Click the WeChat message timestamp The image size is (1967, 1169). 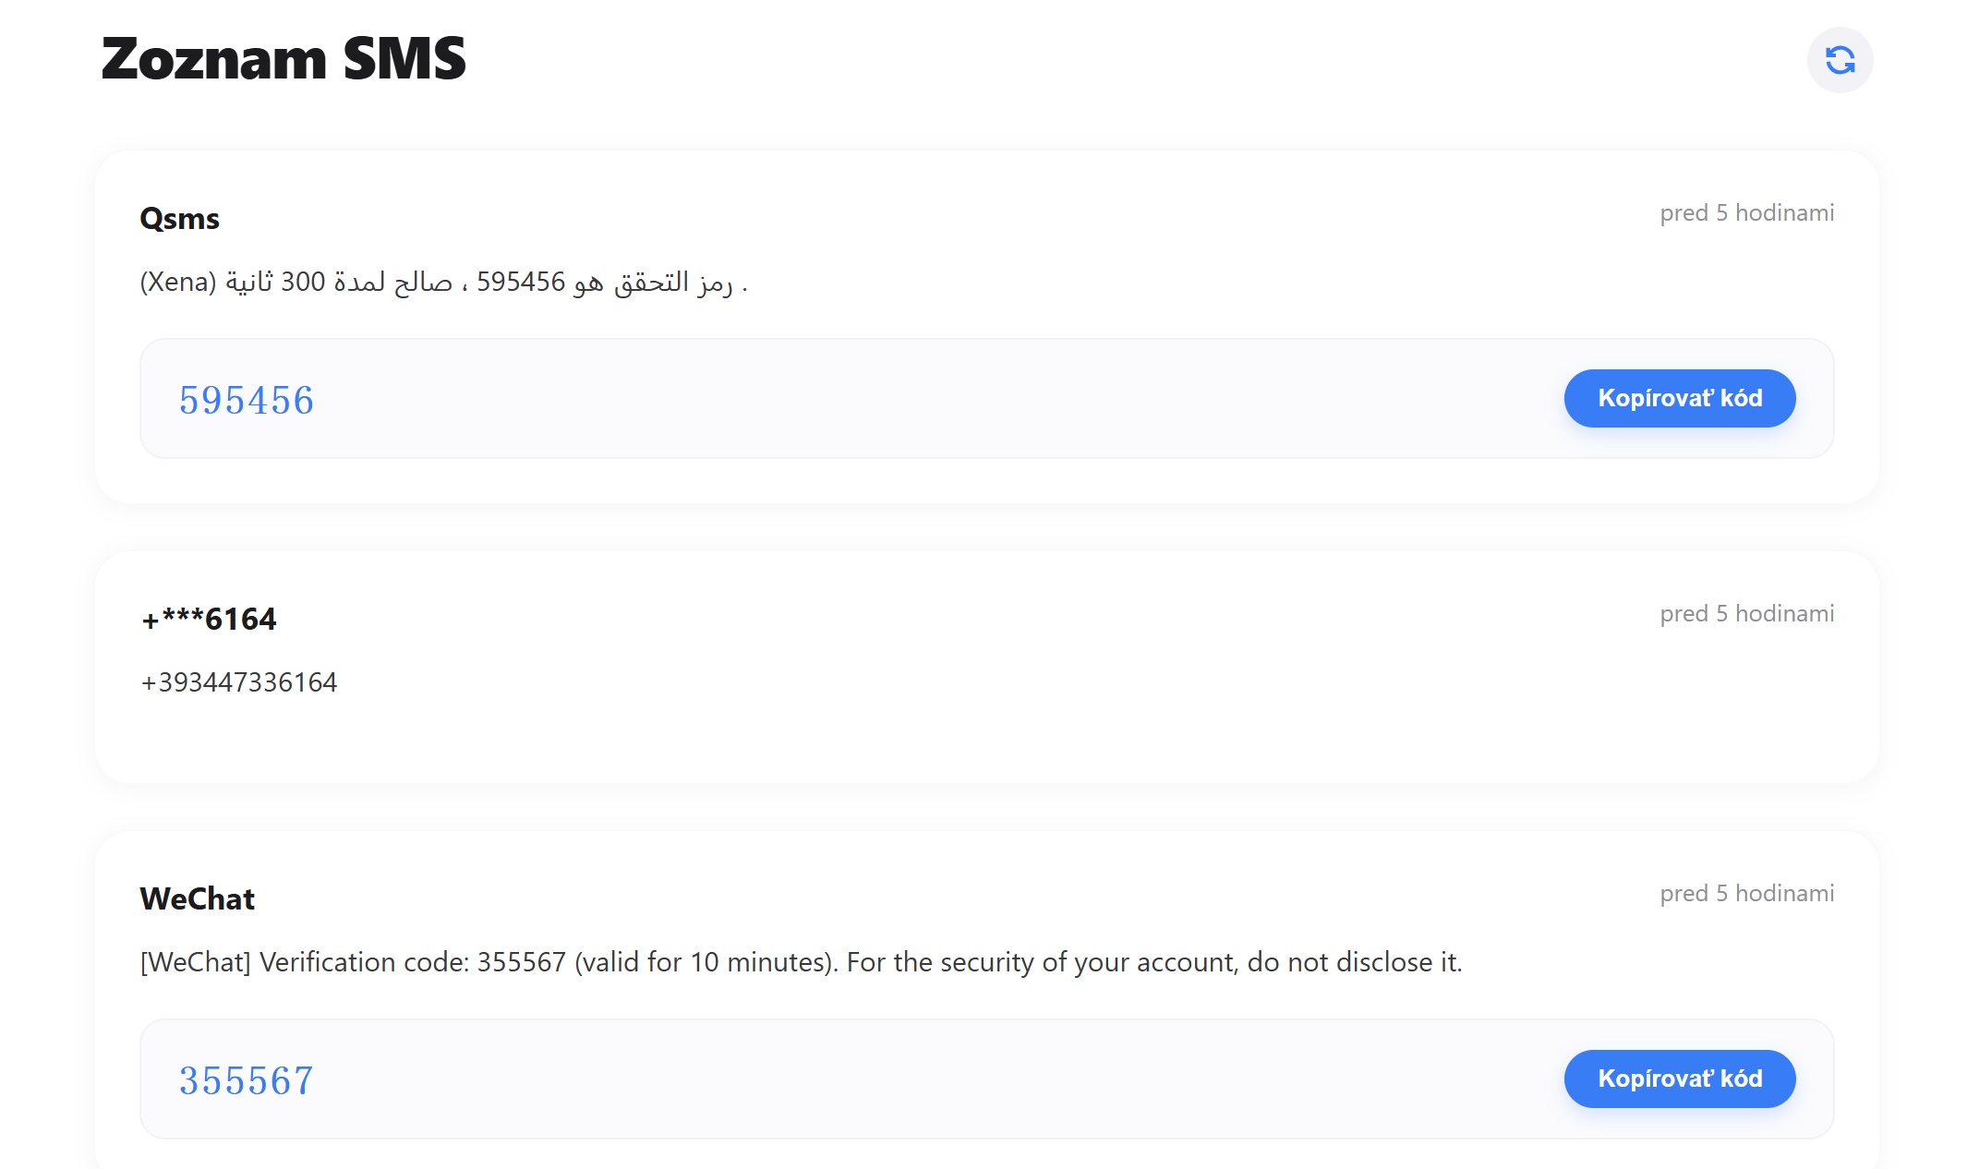pyautogui.click(x=1746, y=894)
